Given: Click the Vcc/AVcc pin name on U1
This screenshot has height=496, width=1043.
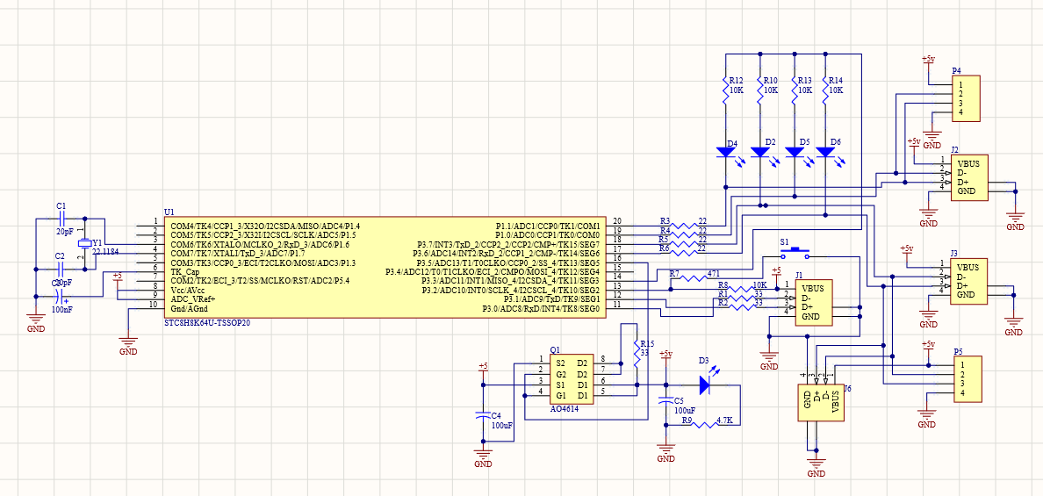Looking at the screenshot, I should pyautogui.click(x=190, y=291).
